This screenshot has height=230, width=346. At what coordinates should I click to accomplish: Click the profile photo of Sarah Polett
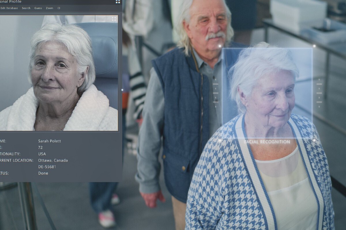59,73
